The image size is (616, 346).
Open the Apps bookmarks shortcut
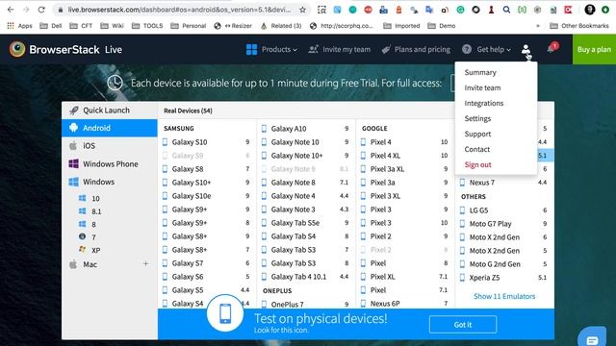(x=19, y=26)
